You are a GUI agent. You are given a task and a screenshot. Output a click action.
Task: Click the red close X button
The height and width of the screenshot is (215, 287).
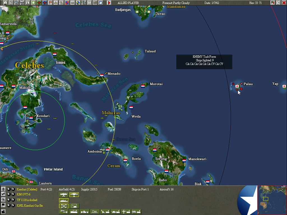coord(284,3)
